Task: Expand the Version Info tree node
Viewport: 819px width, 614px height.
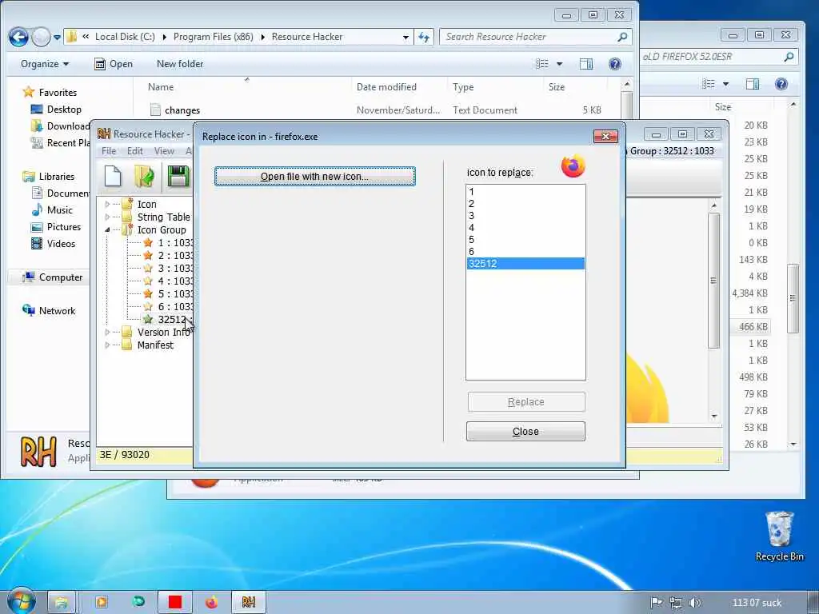Action: tap(108, 332)
